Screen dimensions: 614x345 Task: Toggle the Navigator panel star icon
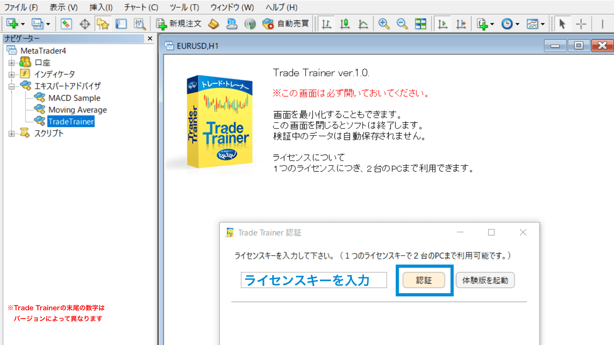(103, 24)
